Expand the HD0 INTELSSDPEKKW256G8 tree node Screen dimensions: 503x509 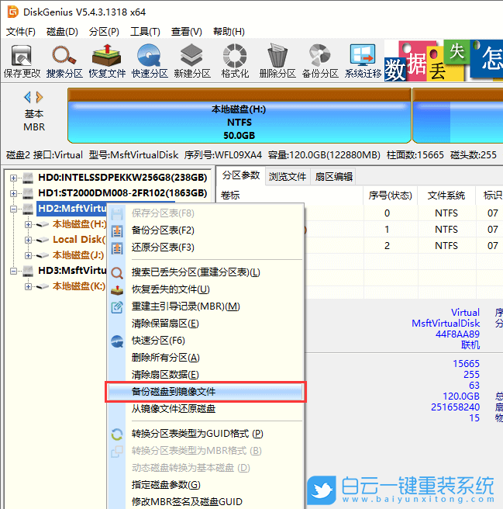click(13, 178)
